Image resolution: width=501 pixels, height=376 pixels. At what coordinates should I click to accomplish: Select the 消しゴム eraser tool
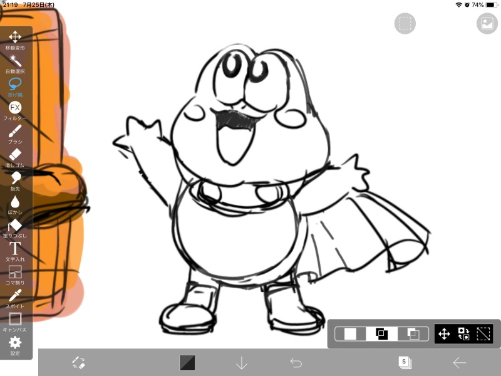coord(15,158)
